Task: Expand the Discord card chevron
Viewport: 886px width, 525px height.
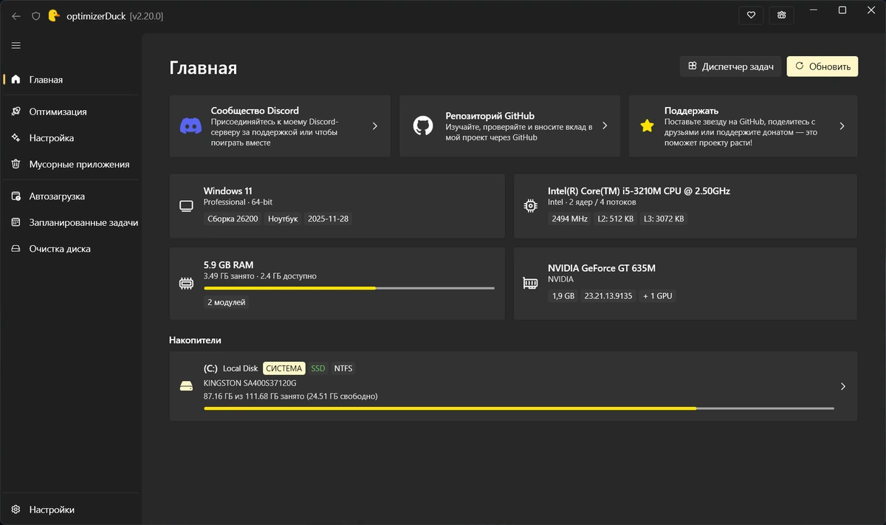Action: coord(374,126)
